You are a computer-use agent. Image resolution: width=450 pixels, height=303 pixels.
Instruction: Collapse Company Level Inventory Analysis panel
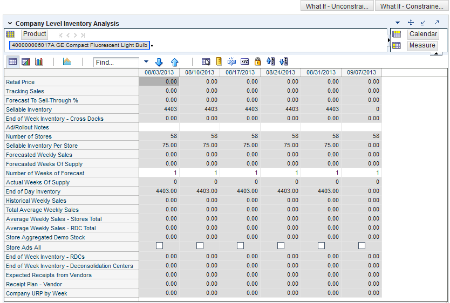tap(10, 24)
